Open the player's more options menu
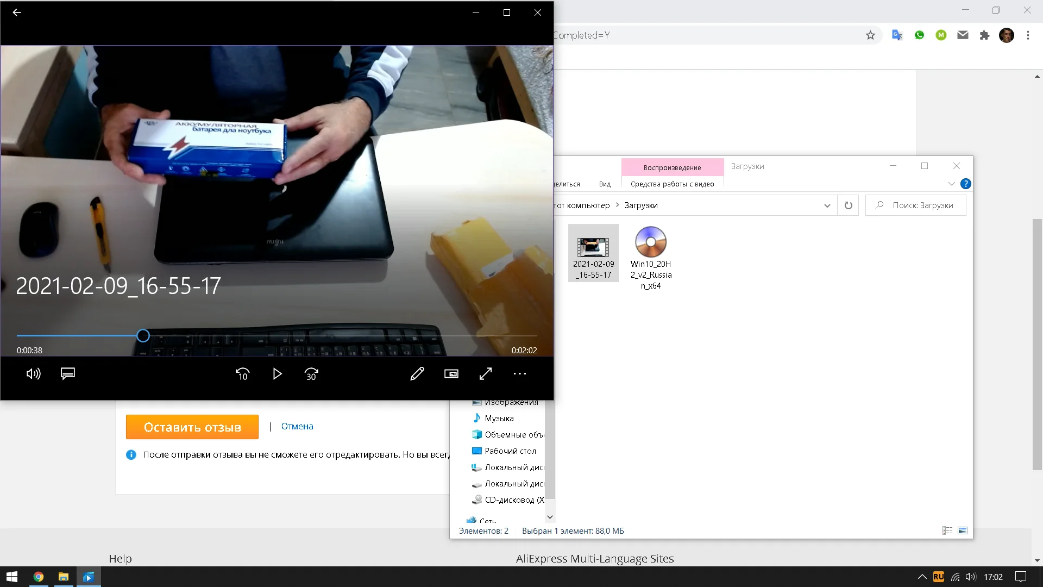The image size is (1043, 587). [x=520, y=374]
